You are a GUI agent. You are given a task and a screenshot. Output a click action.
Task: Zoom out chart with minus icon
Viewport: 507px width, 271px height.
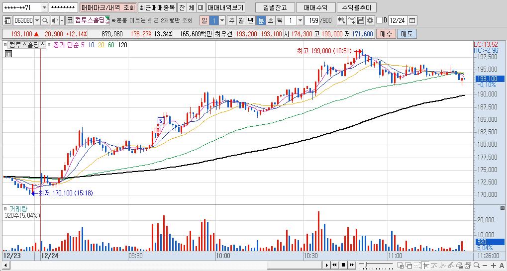pyautogui.click(x=485, y=266)
